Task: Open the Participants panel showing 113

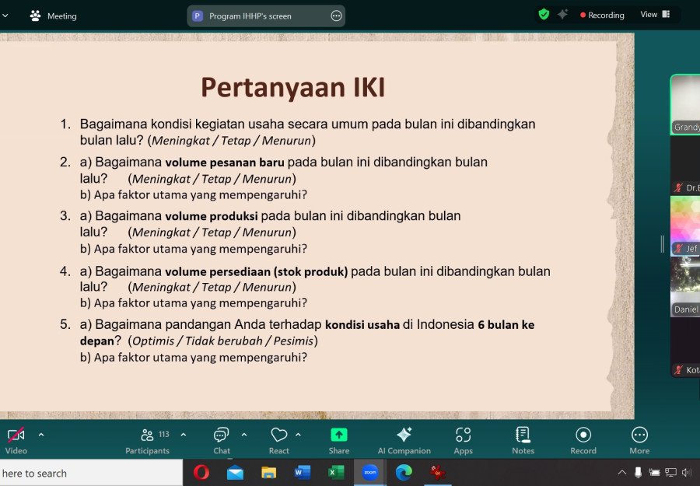Action: tap(147, 440)
